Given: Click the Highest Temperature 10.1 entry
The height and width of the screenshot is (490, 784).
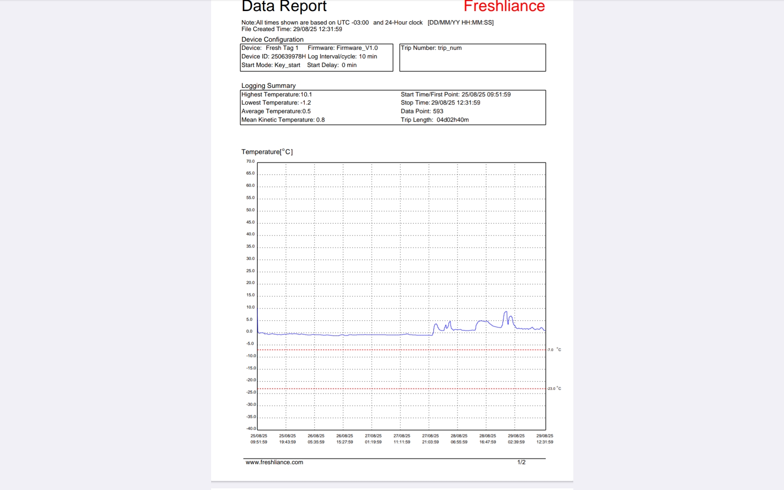Looking at the screenshot, I should (x=276, y=94).
